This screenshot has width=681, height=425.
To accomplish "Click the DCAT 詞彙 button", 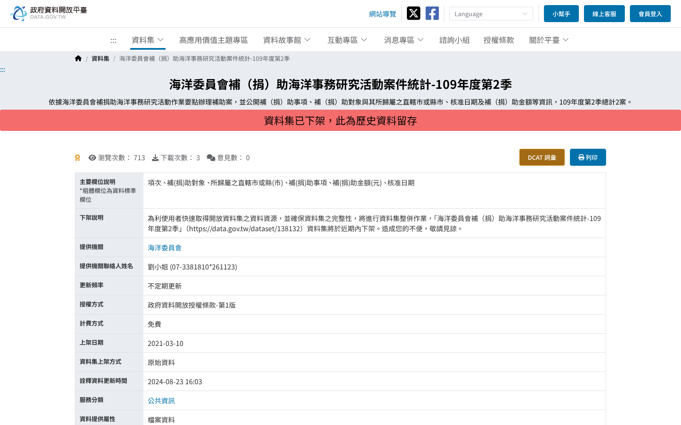I will click(x=542, y=157).
